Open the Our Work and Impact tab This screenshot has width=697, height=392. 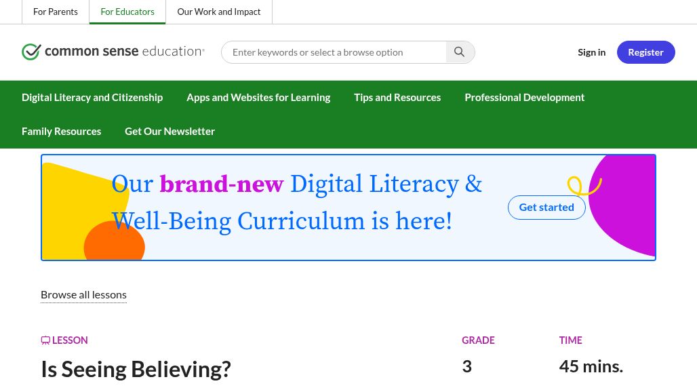pos(219,12)
